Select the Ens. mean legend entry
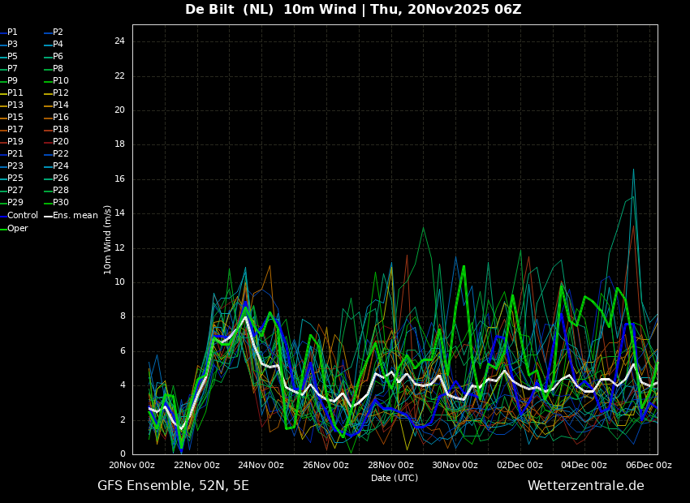 (x=71, y=216)
